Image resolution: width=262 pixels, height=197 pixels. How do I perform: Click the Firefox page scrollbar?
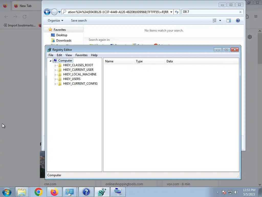[260, 48]
